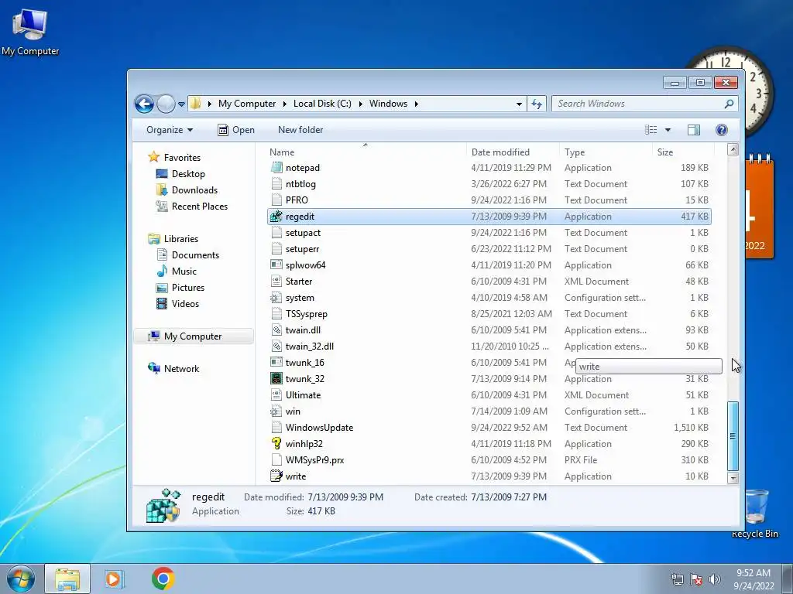The width and height of the screenshot is (793, 594).
Task: Open the recent pages dropdown arrow
Action: (181, 104)
